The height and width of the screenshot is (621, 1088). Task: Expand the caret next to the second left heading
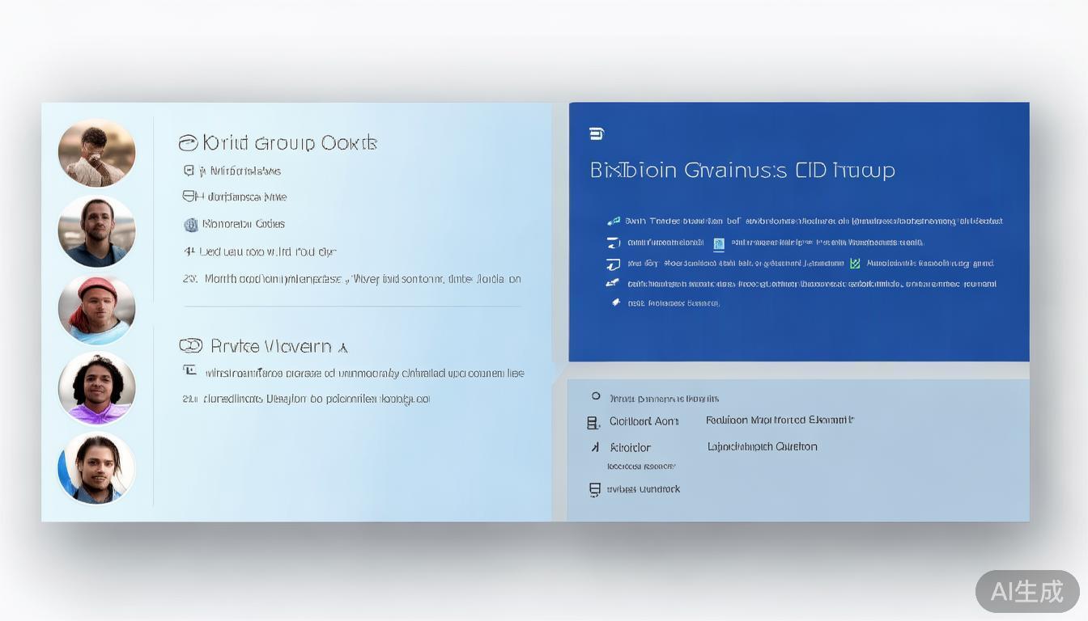[x=343, y=348]
